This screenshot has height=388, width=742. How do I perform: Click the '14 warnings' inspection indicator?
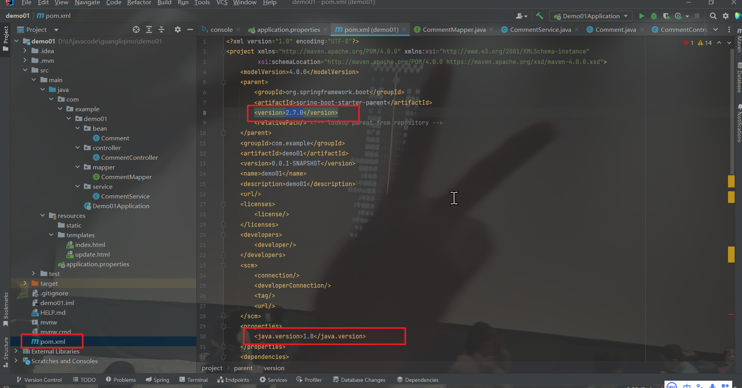click(x=706, y=43)
